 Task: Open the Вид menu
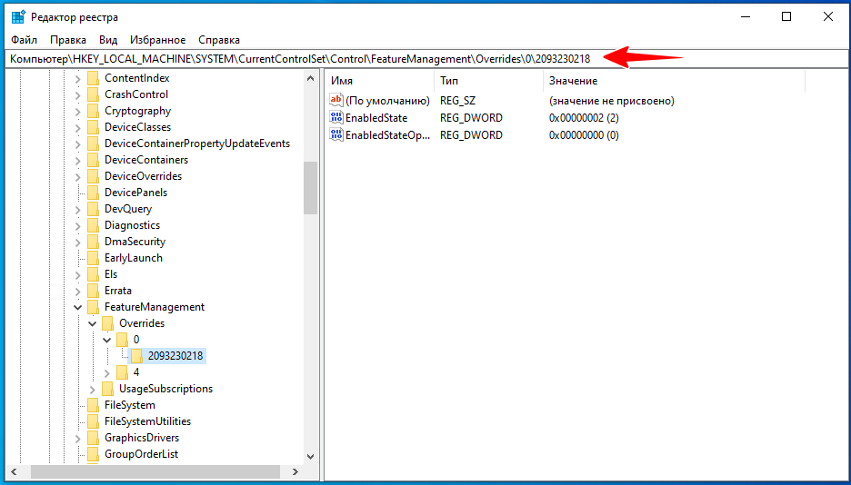108,40
